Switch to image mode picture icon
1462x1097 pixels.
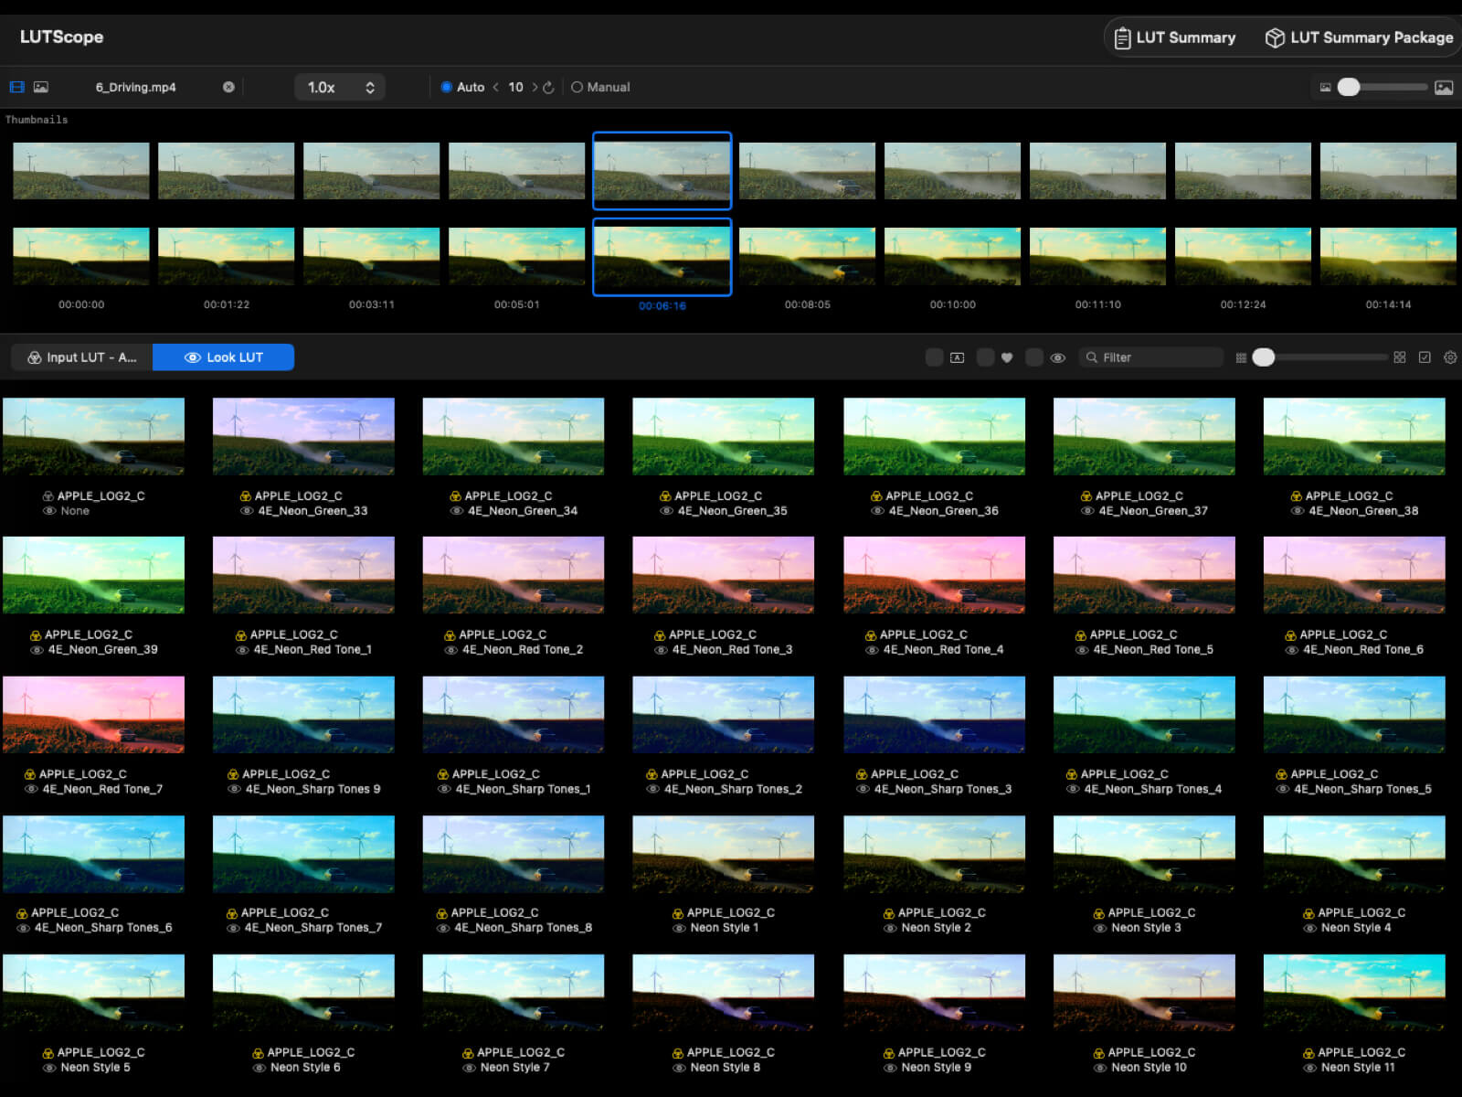(x=41, y=87)
